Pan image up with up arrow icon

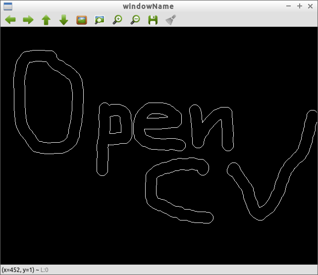pos(46,20)
